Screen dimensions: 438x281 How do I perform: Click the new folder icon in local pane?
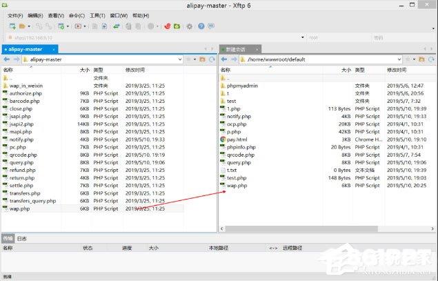click(x=203, y=59)
